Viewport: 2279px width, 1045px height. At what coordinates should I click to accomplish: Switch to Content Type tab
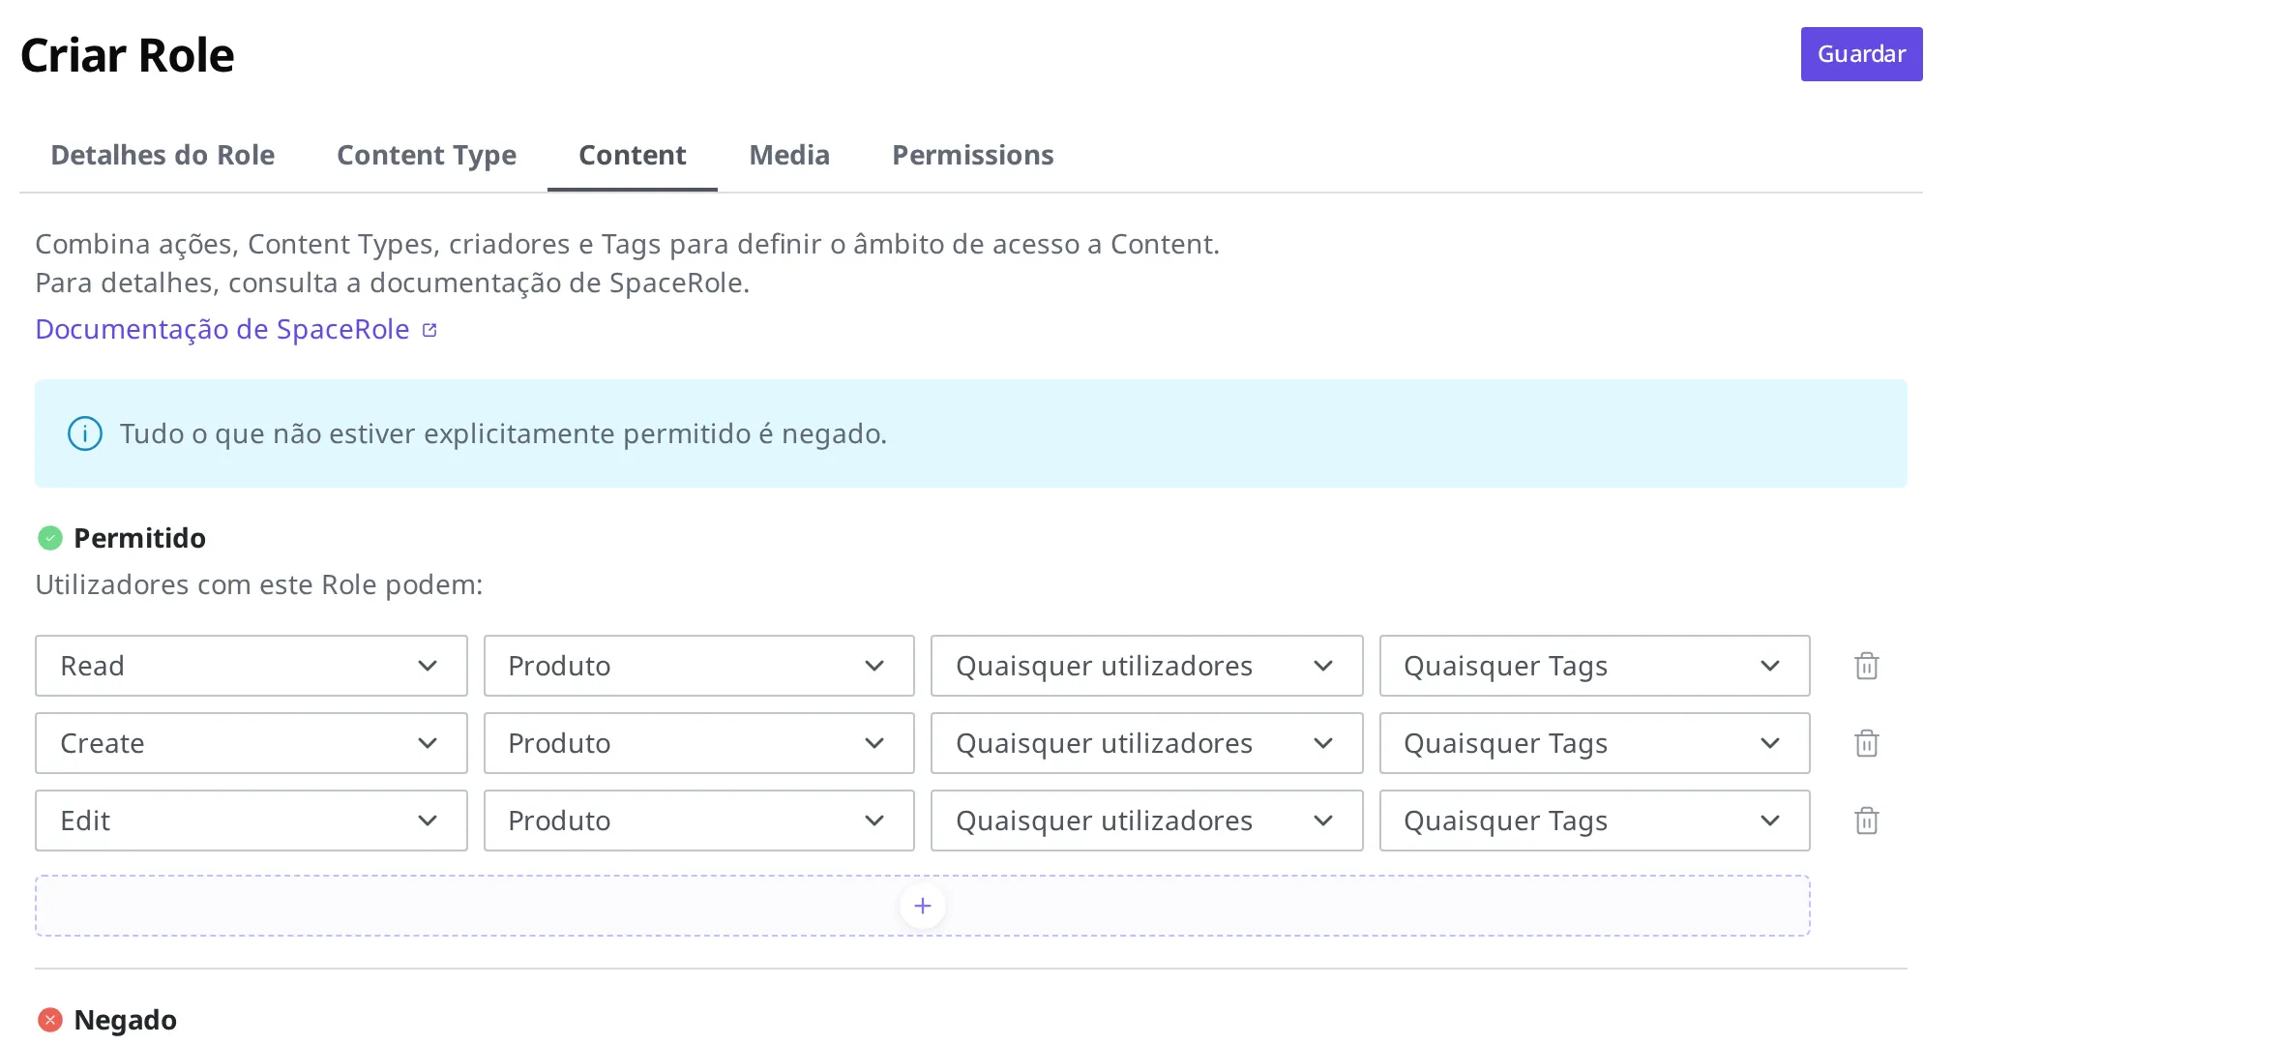click(427, 155)
